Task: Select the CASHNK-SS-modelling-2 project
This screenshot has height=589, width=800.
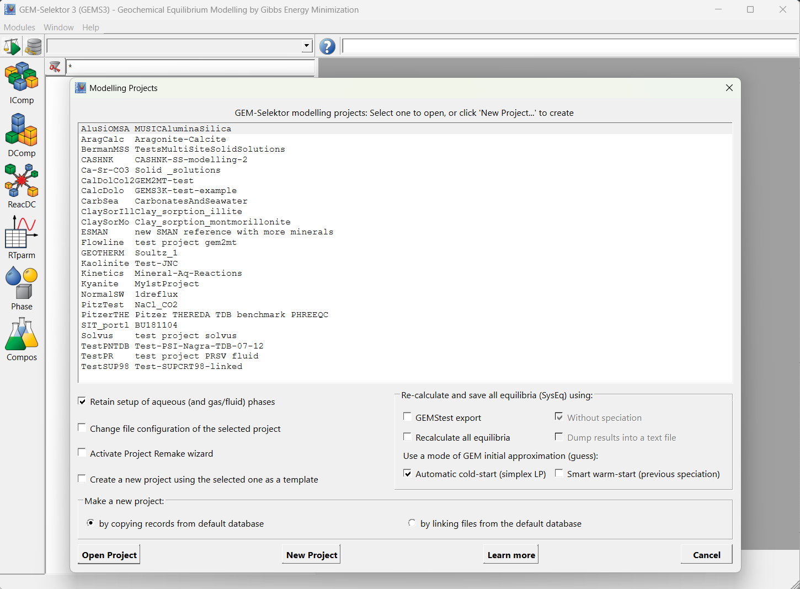Action: [x=405, y=160]
